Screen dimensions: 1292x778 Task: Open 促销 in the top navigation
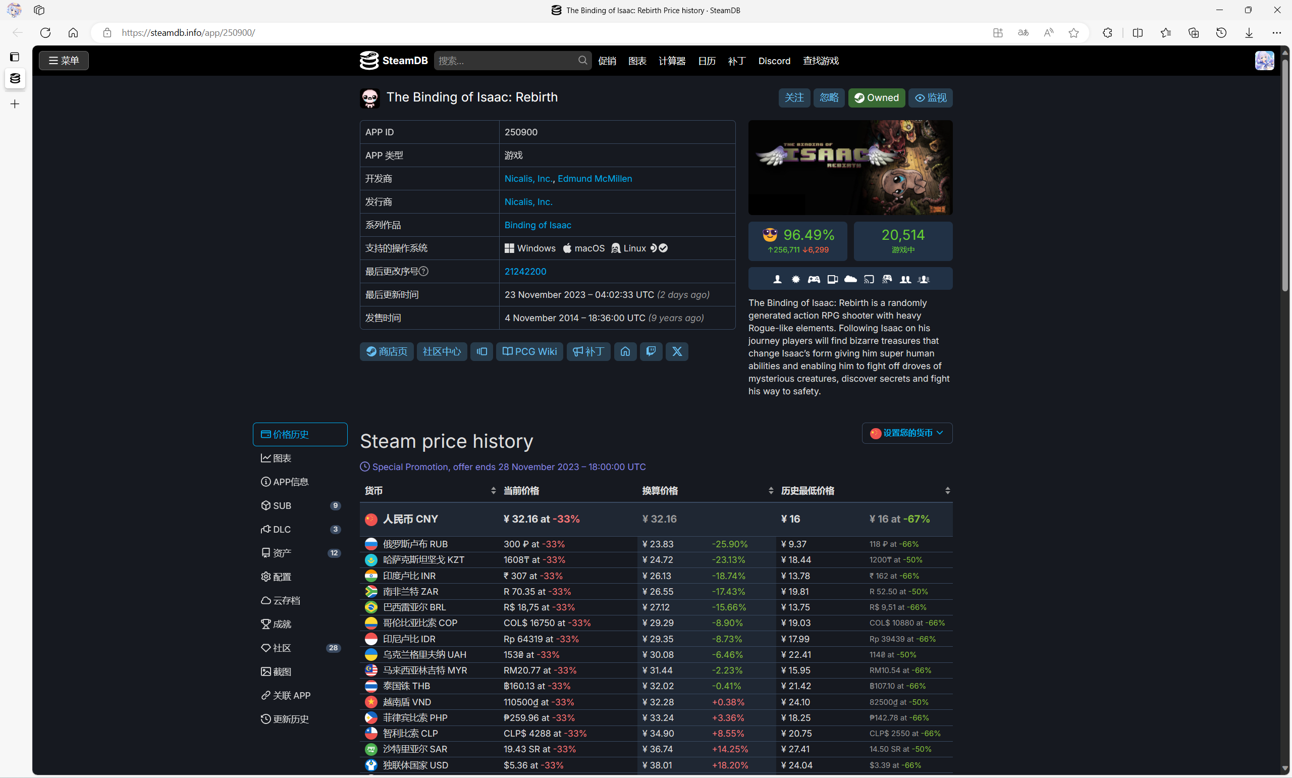[607, 61]
